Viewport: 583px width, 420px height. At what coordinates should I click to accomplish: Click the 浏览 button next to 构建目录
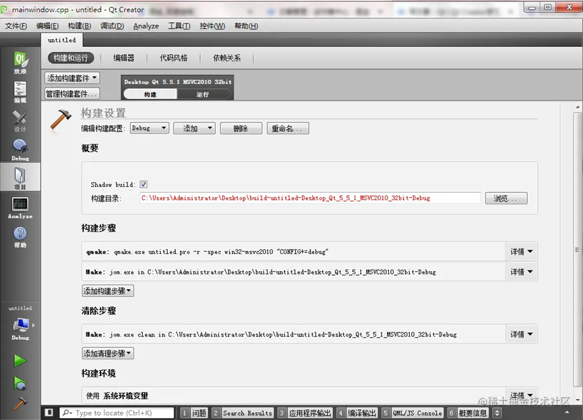coord(506,198)
